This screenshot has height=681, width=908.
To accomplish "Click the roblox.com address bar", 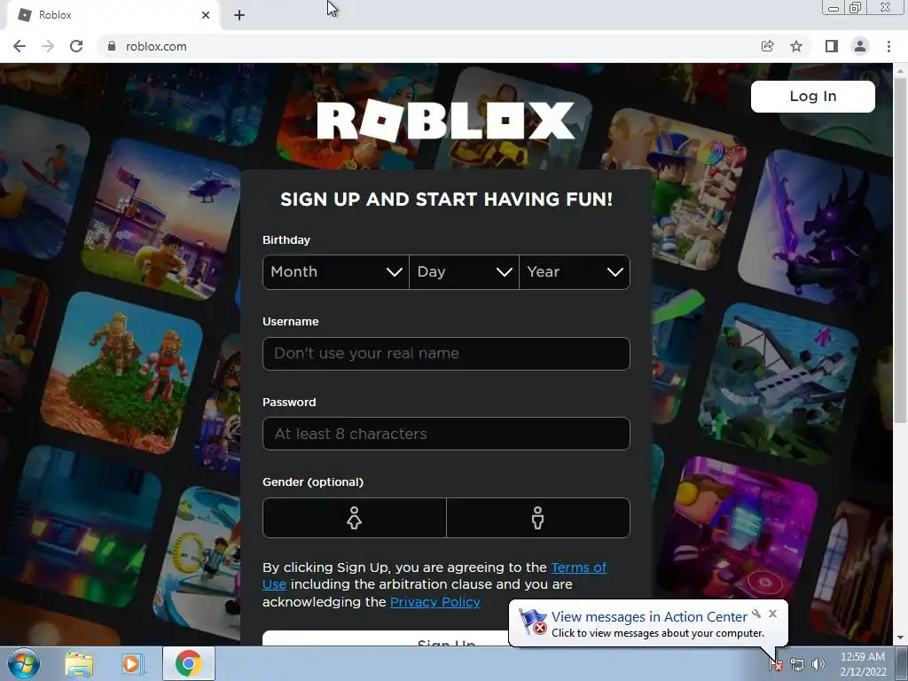I will (x=428, y=46).
